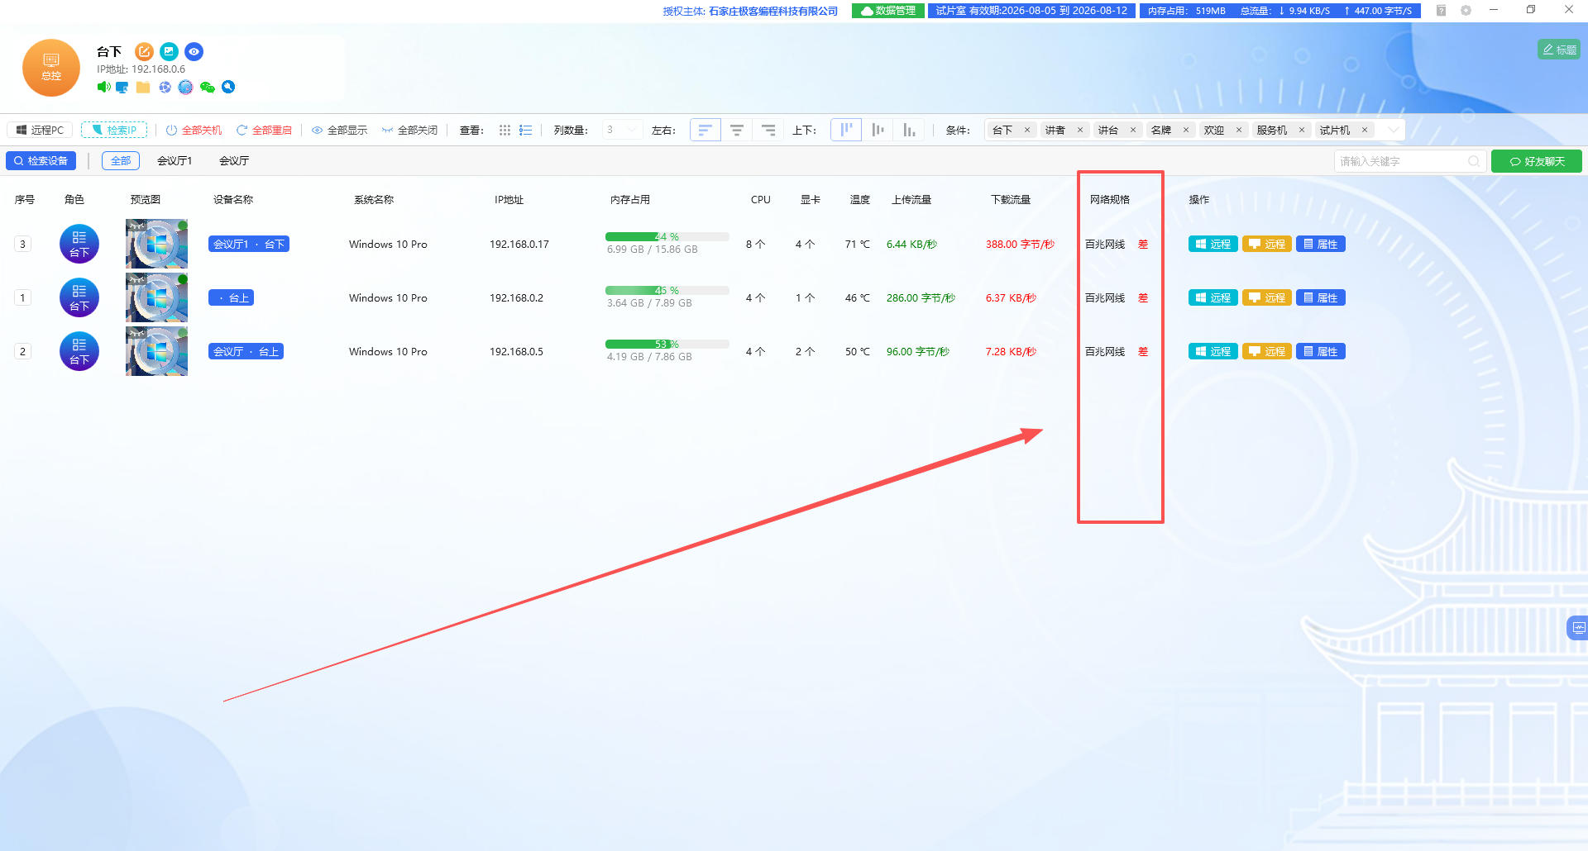Open the green WeChat icon
This screenshot has height=851, width=1588.
click(207, 87)
